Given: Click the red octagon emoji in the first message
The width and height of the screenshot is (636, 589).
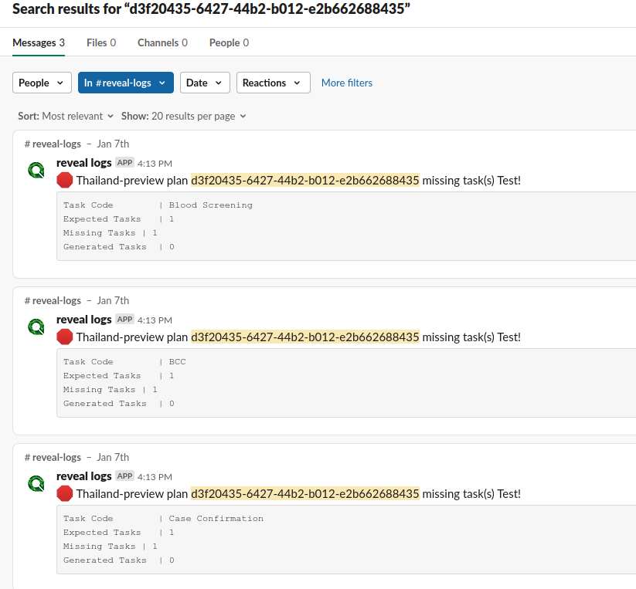Looking at the screenshot, I should coord(64,180).
